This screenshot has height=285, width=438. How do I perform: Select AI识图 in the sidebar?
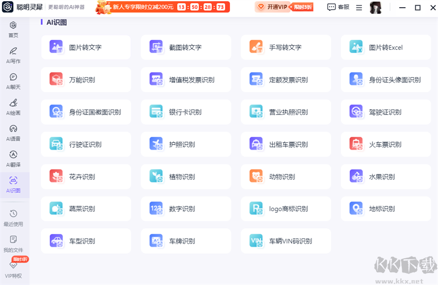point(13,185)
